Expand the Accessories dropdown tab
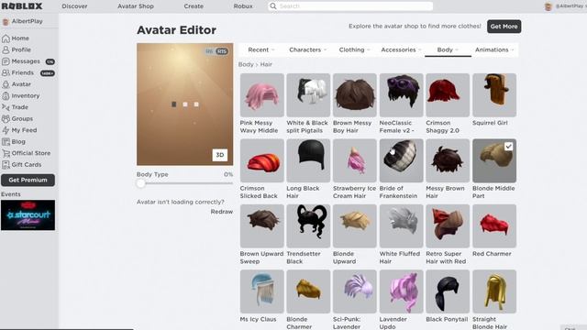The width and height of the screenshot is (587, 330). (401, 49)
